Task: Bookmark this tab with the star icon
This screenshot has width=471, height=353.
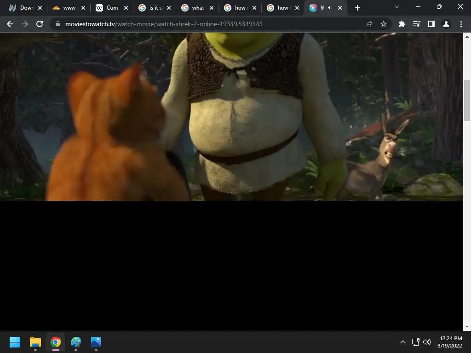Action: 383,24
